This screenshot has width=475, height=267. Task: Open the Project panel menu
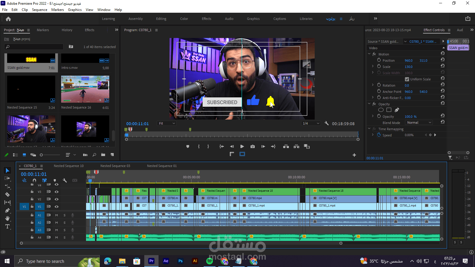(x=28, y=30)
